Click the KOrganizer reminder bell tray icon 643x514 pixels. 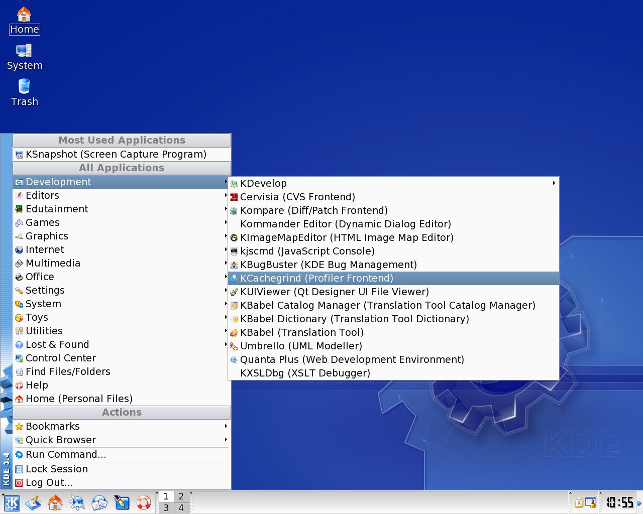(x=591, y=502)
